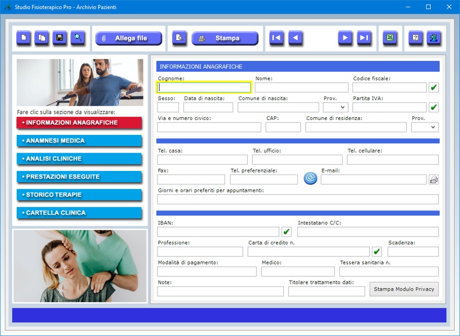Click the Tel. cellulare field
The image size is (460, 336).
pyautogui.click(x=393, y=159)
